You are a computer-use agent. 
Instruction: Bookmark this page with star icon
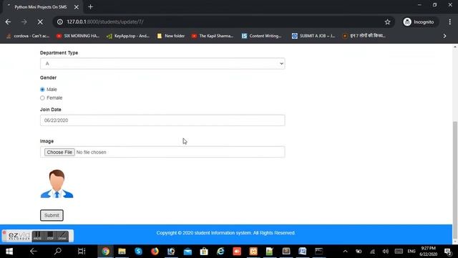tap(387, 22)
